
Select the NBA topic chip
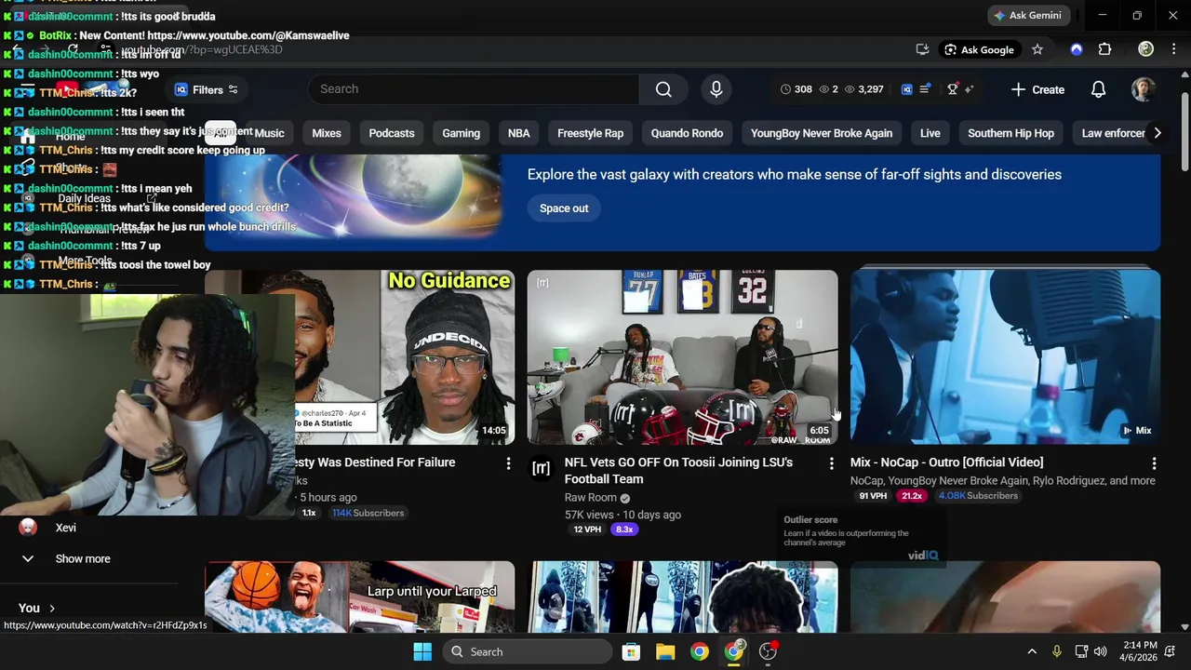[519, 133]
